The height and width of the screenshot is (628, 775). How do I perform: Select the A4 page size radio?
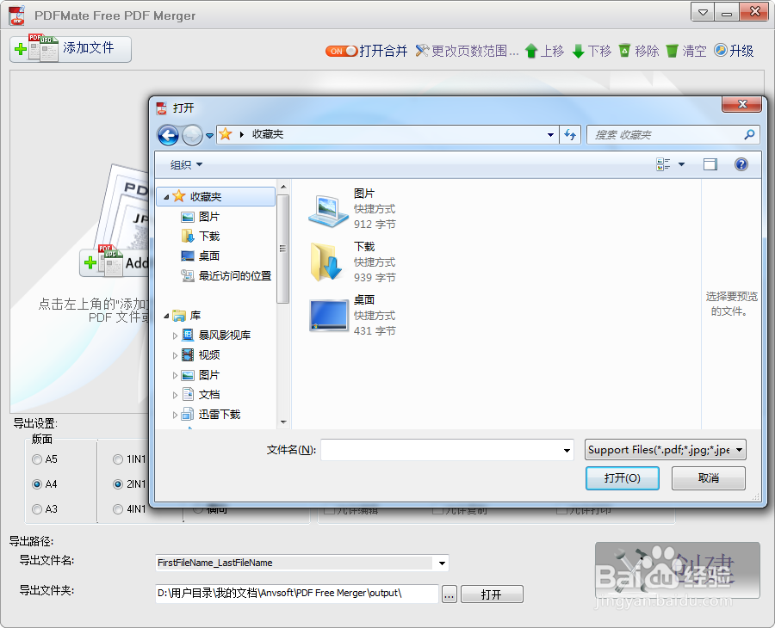tap(36, 484)
